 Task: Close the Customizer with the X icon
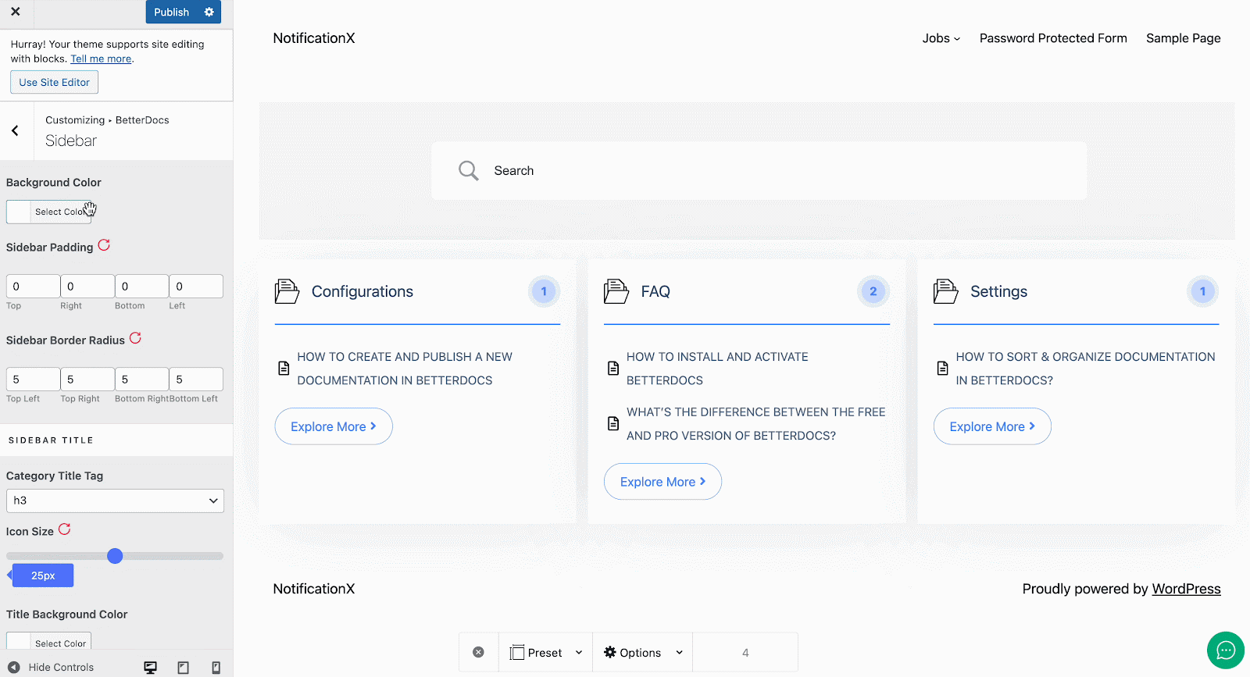[x=16, y=12]
